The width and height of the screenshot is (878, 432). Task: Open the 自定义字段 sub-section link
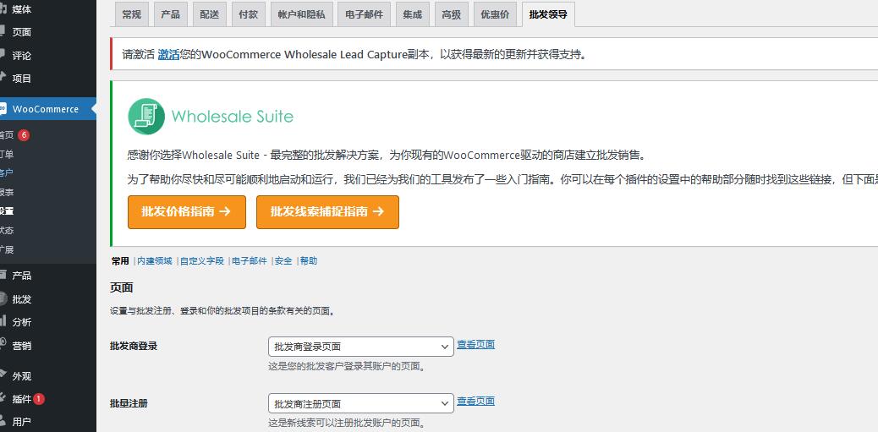pos(202,260)
